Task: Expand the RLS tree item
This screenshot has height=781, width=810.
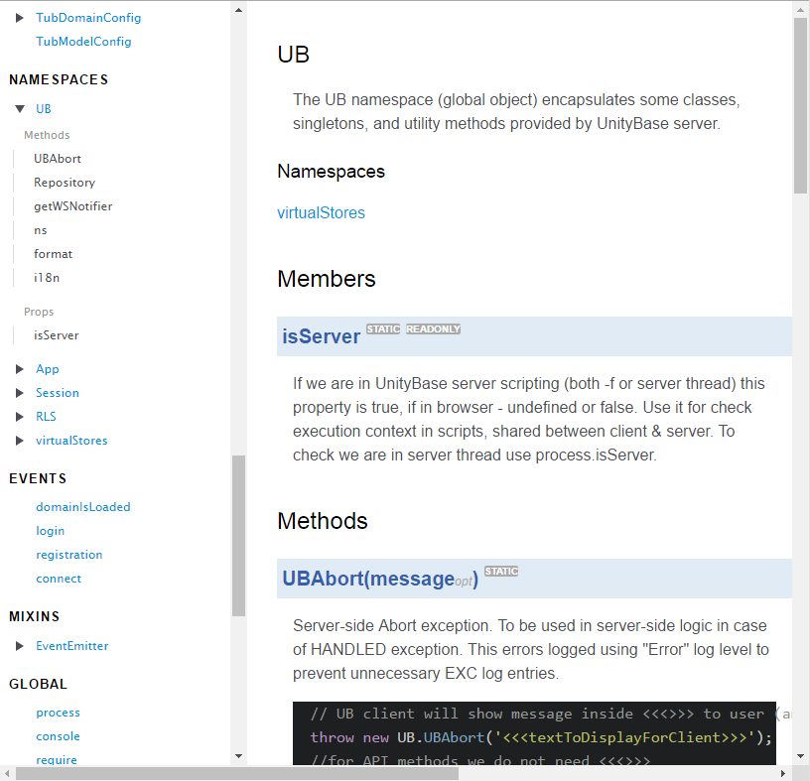Action: [20, 416]
